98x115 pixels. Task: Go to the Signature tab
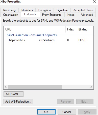click(62, 10)
